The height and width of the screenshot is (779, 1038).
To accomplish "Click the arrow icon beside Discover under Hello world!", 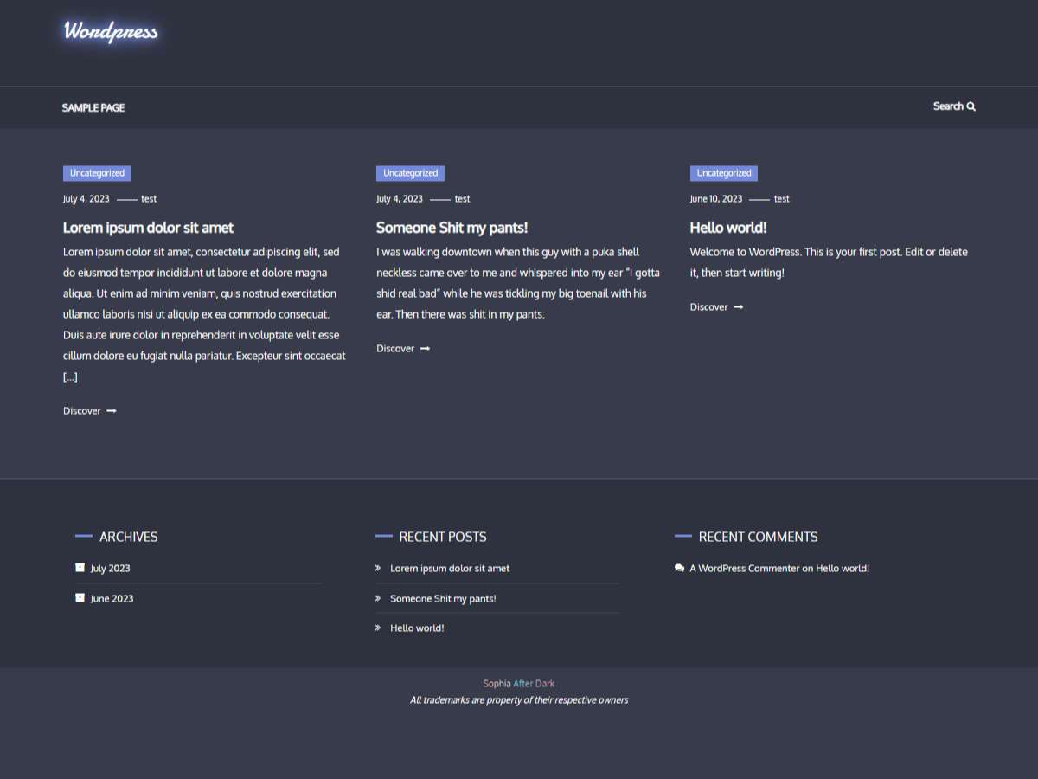I will (738, 307).
